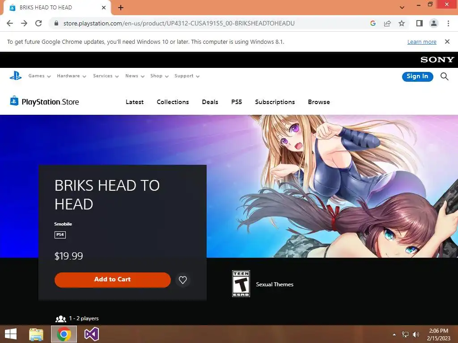Open the Deals store tab
The height and width of the screenshot is (343, 458).
210,102
